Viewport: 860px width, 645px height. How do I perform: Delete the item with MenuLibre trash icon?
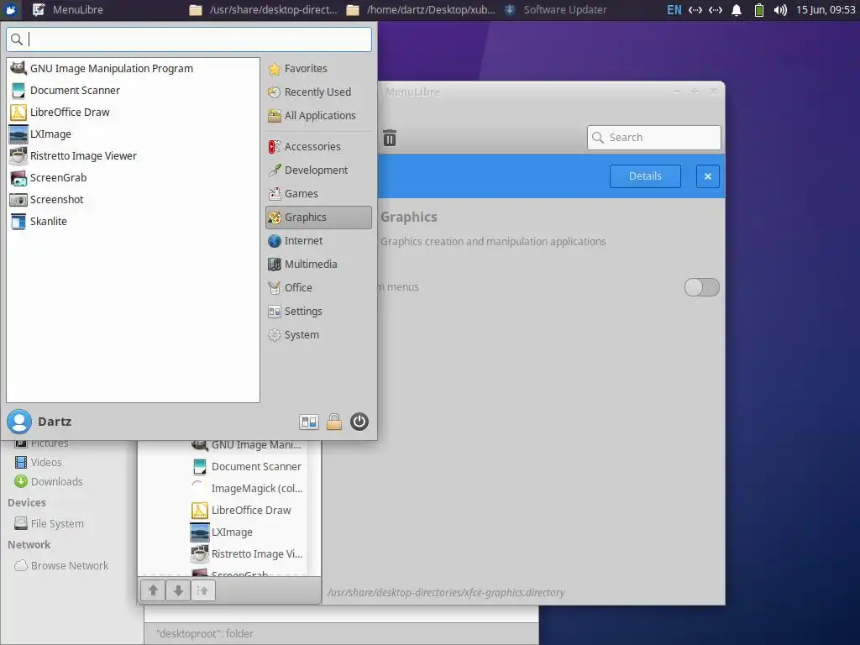390,138
